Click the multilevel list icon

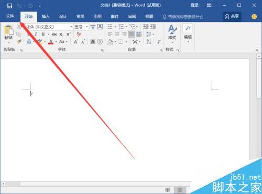pyautogui.click(x=132, y=27)
